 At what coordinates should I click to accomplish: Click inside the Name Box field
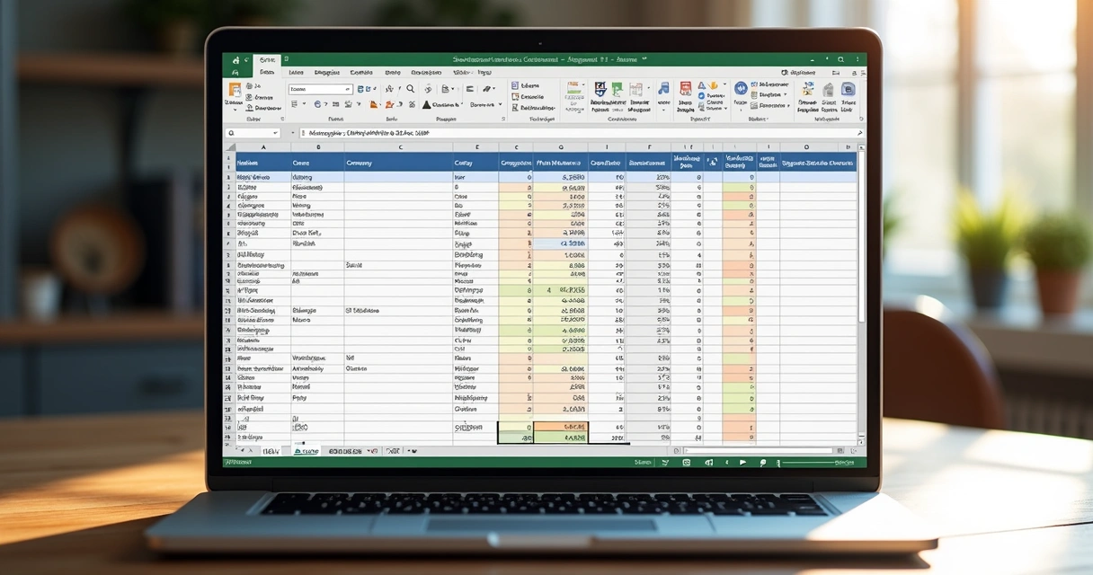(253, 133)
